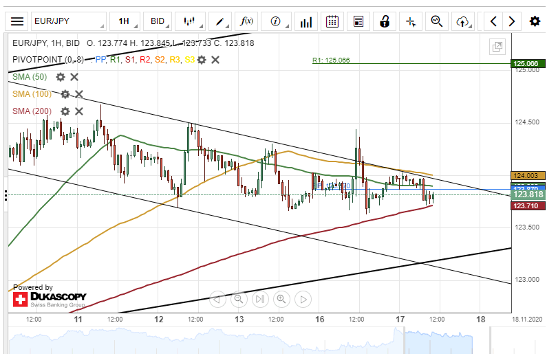The width and height of the screenshot is (547, 358).
Task: Shift chart left with the arrow
Action: pos(493,21)
